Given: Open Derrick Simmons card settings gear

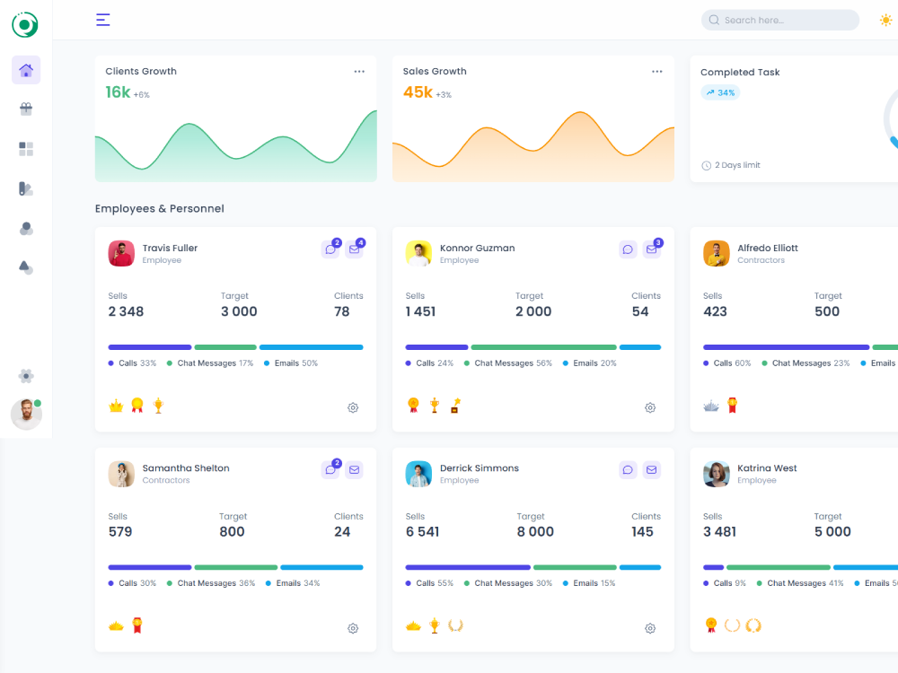Looking at the screenshot, I should (650, 628).
